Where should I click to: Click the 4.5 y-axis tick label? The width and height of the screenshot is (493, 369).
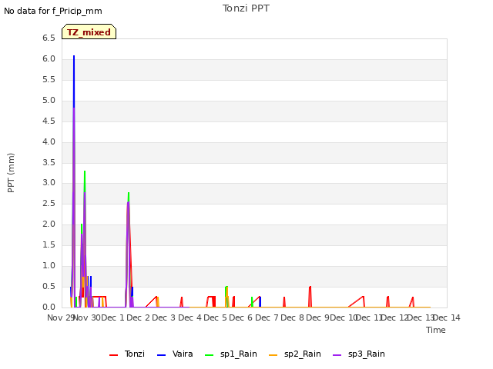coord(49,121)
